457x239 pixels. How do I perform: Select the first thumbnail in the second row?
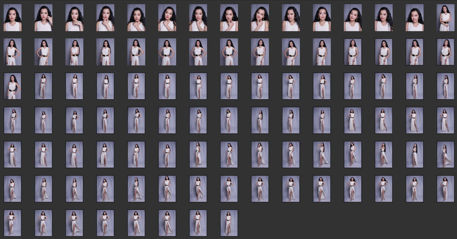pyautogui.click(x=13, y=52)
